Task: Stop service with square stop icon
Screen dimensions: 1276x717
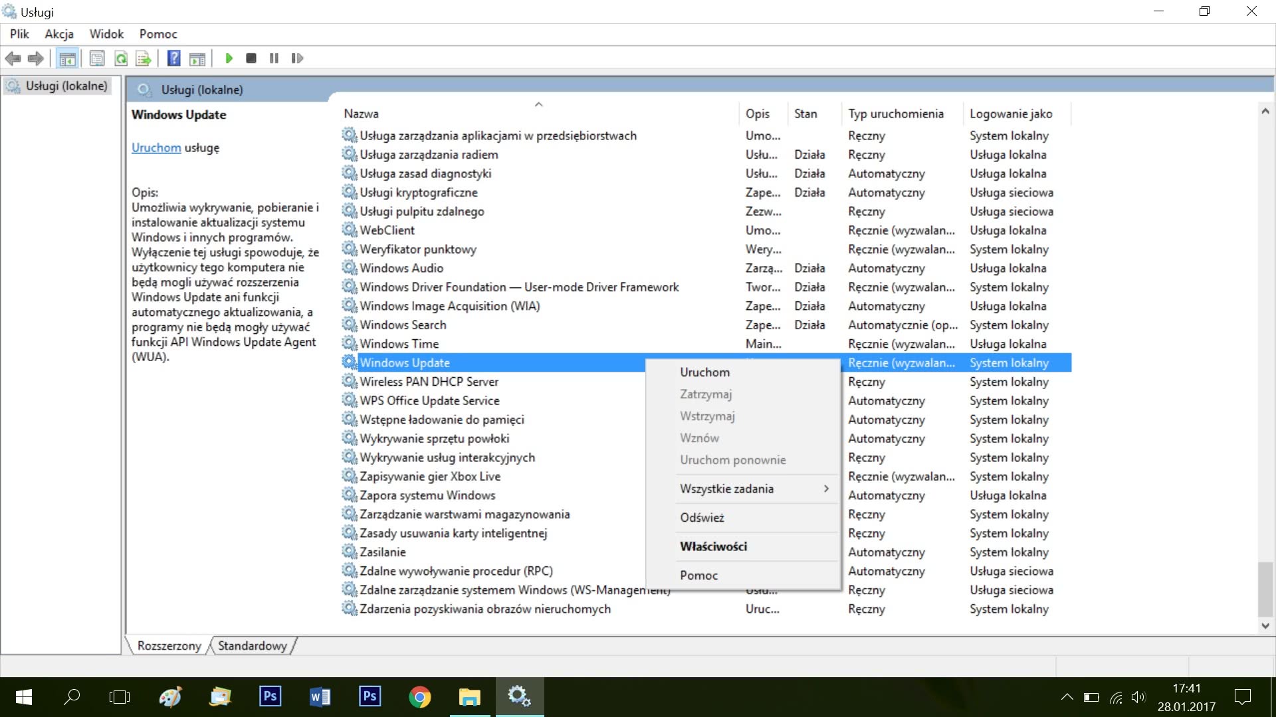Action: [251, 58]
